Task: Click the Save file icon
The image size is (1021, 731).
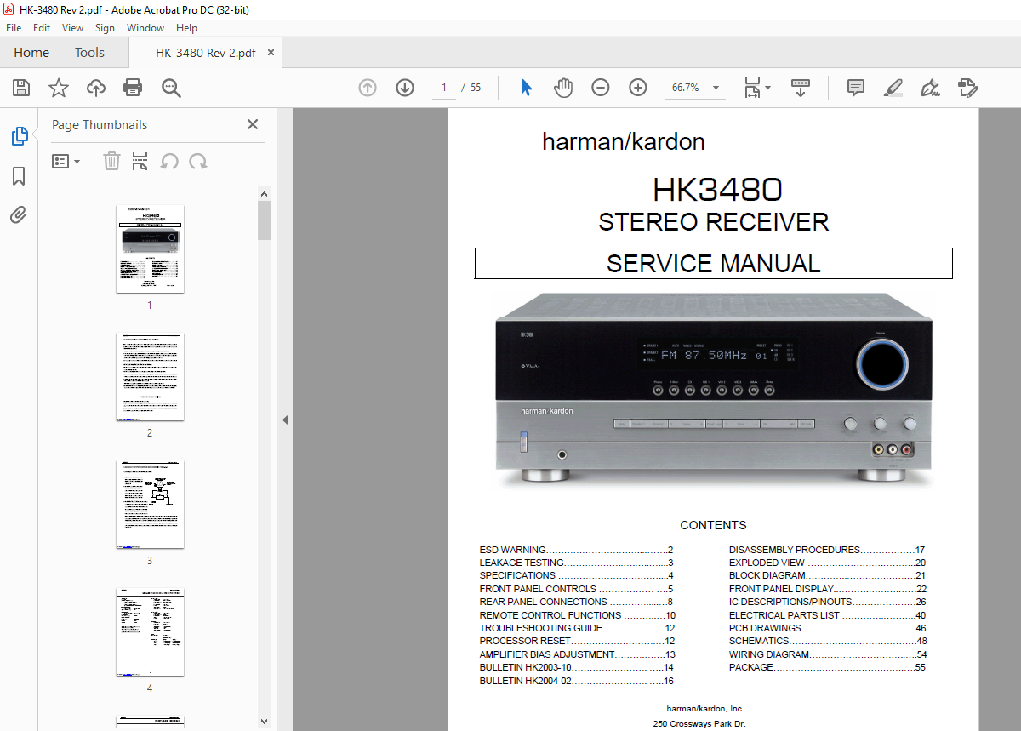Action: (x=21, y=88)
